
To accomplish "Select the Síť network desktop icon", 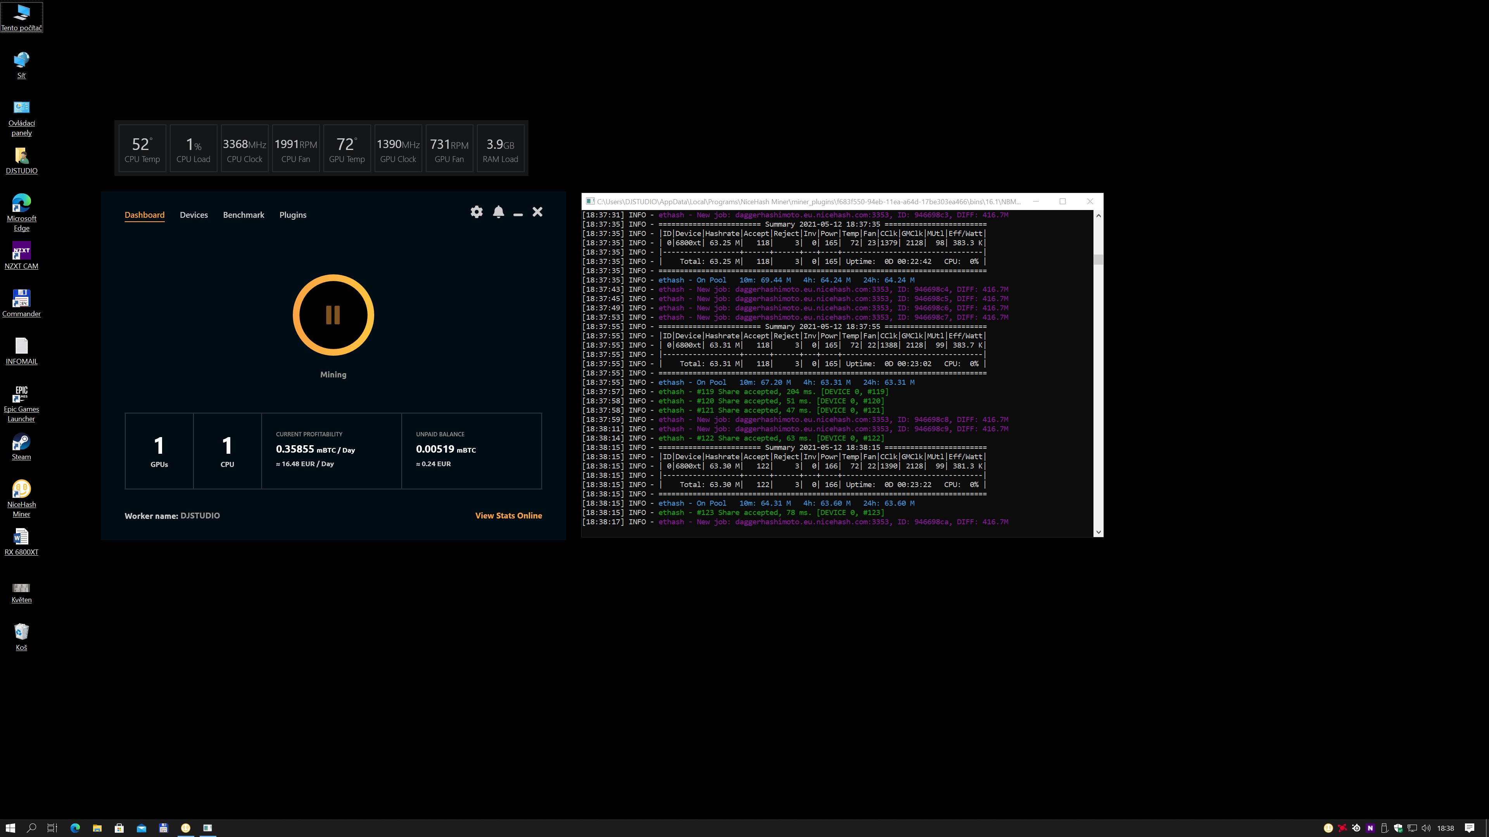I will point(21,65).
